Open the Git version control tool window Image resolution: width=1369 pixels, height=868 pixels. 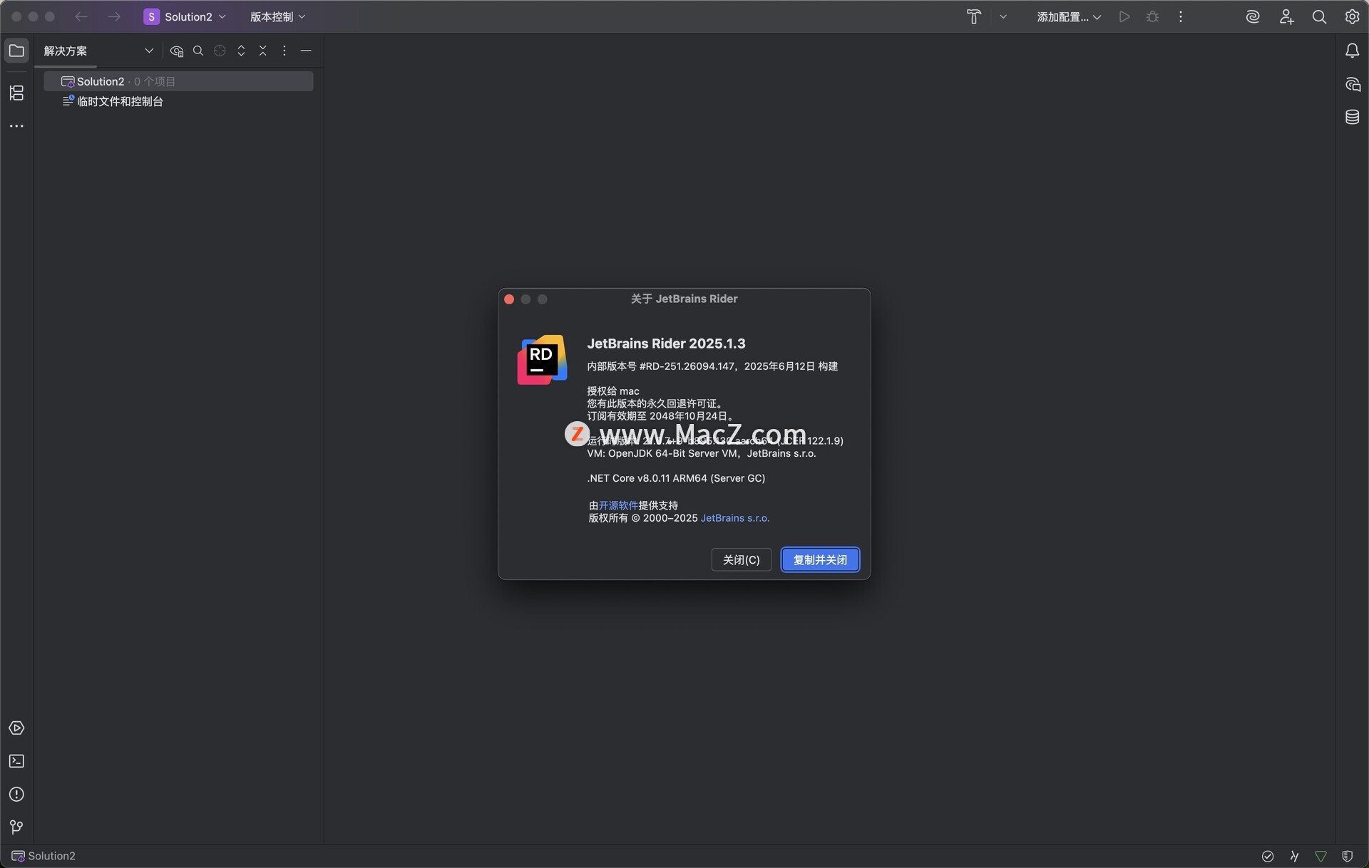coord(16,827)
